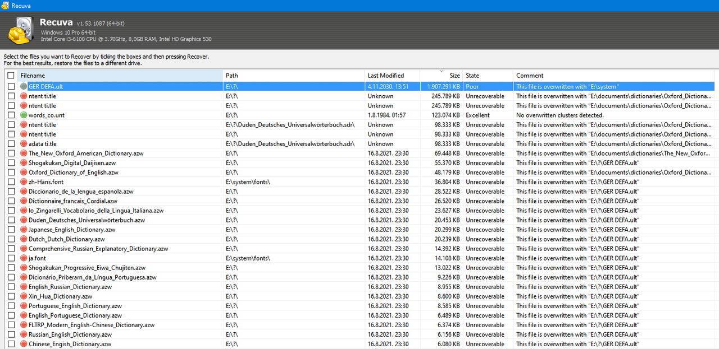Image resolution: width=719 pixels, height=349 pixels.
Task: Click the Poor state of GER DEFA.ult
Action: pos(472,87)
